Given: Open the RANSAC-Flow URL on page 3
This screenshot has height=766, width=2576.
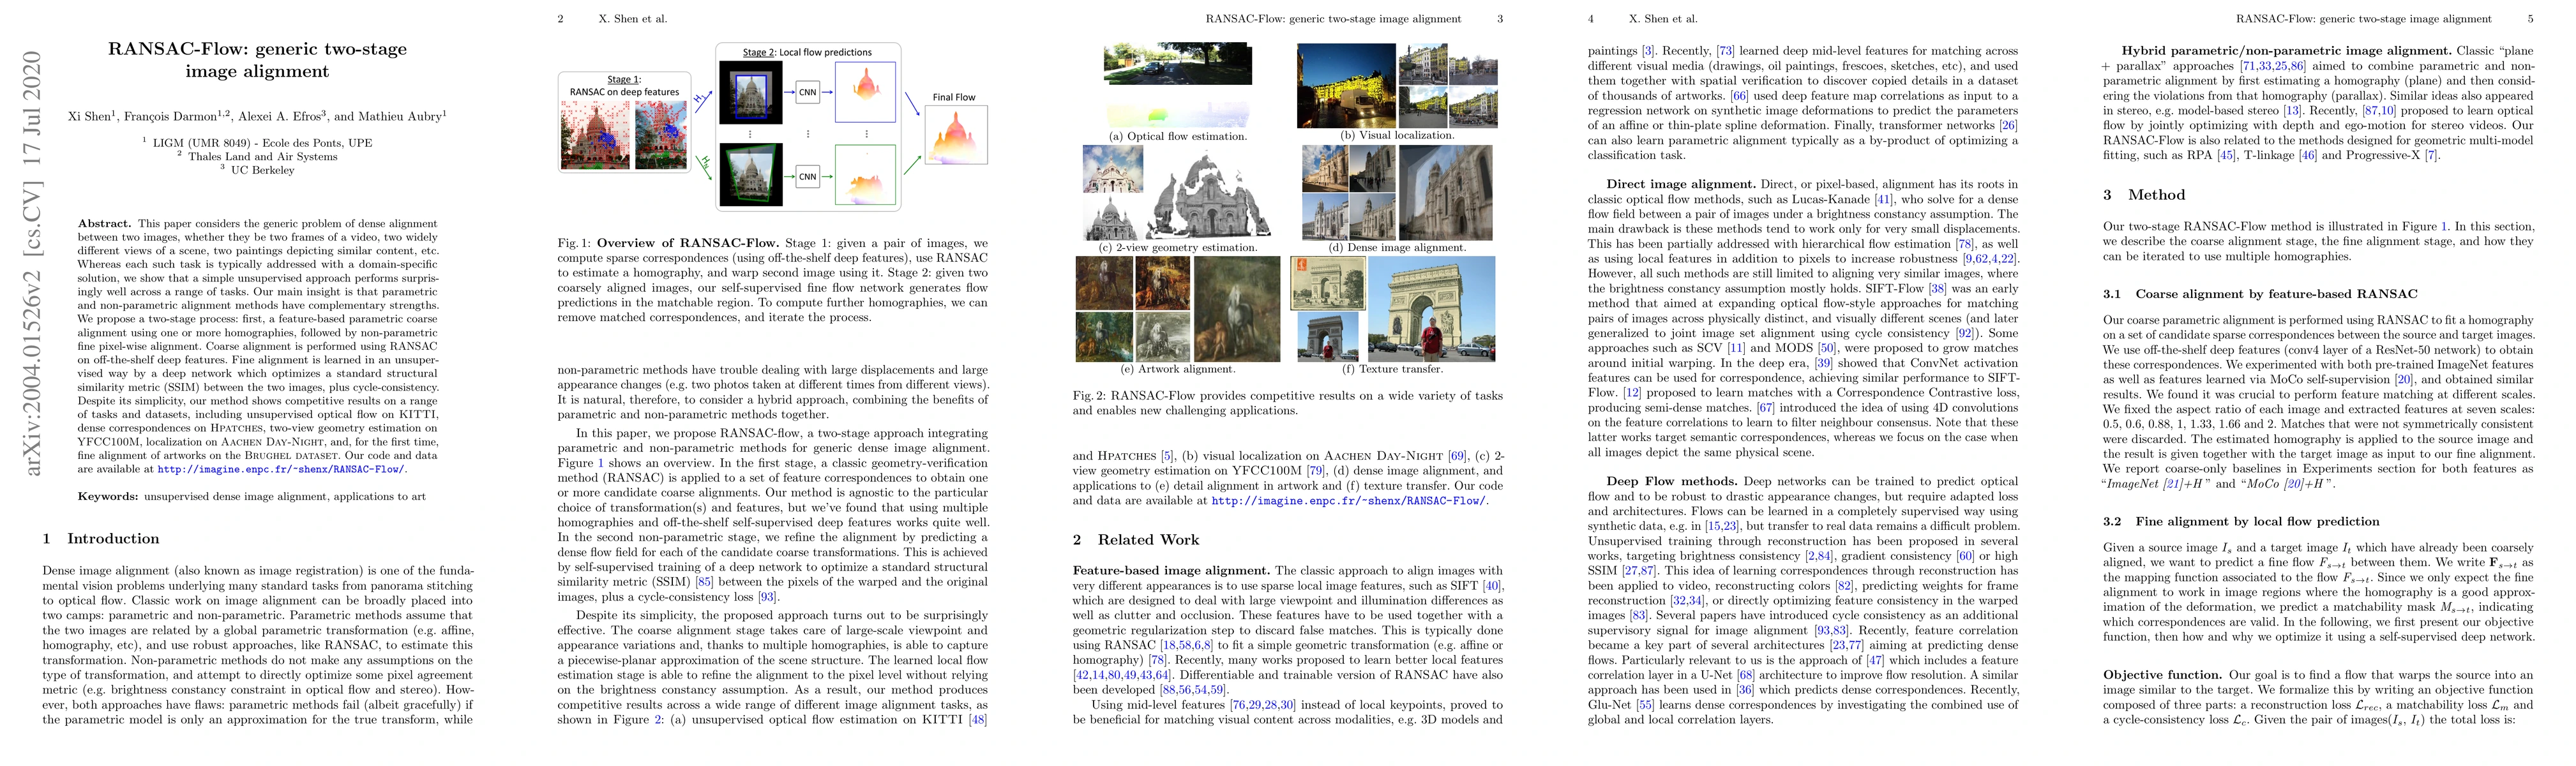Looking at the screenshot, I should click(1349, 501).
